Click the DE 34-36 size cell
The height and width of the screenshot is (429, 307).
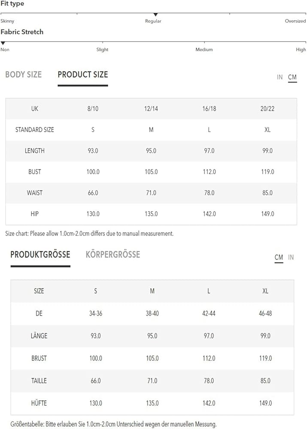tap(95, 314)
